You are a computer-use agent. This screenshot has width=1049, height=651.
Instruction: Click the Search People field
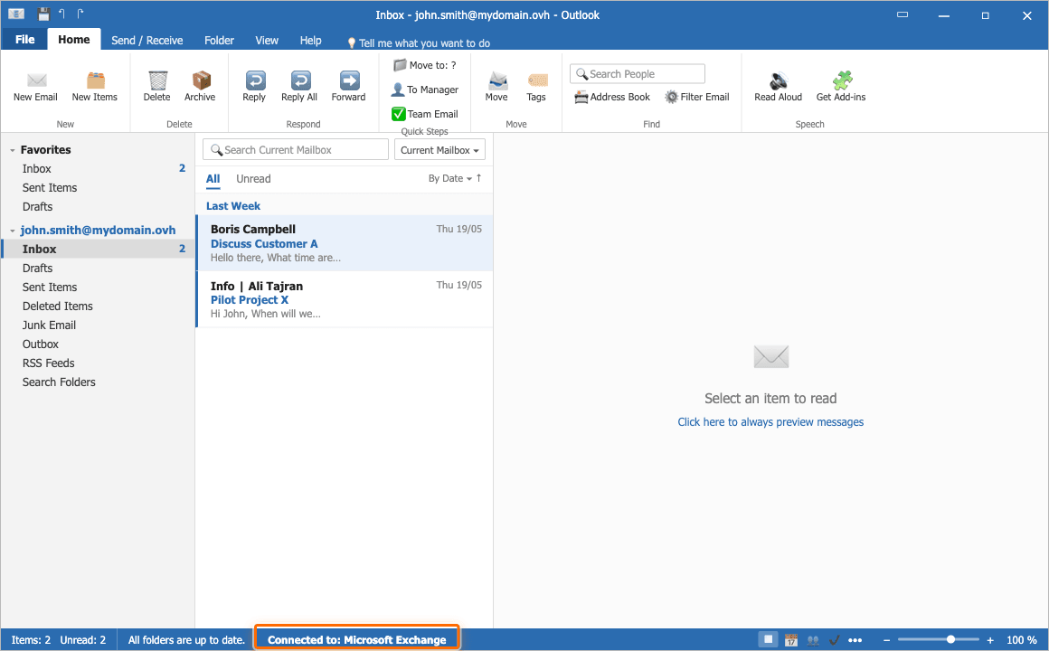tap(638, 73)
